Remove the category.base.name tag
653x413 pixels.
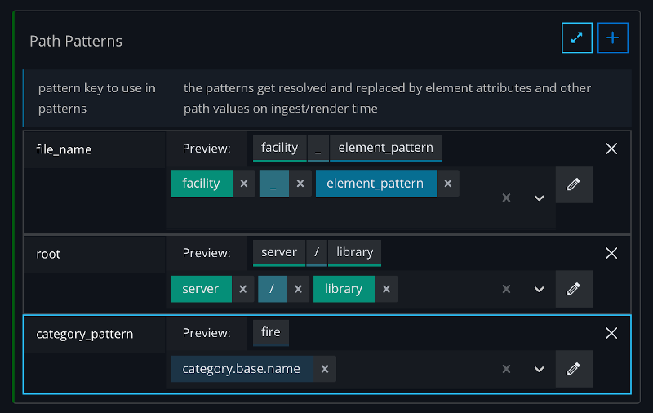(x=324, y=369)
